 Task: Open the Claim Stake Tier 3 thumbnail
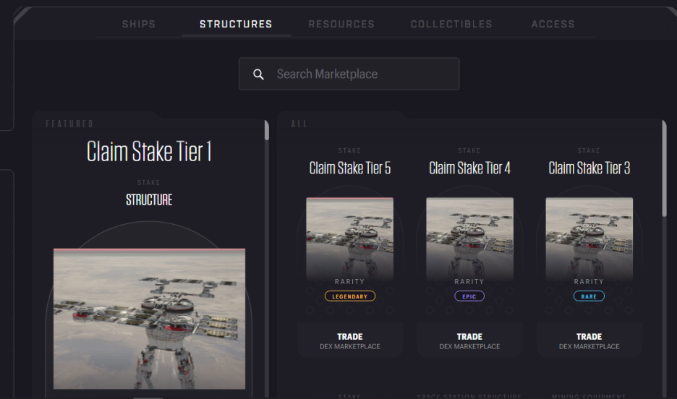click(589, 240)
